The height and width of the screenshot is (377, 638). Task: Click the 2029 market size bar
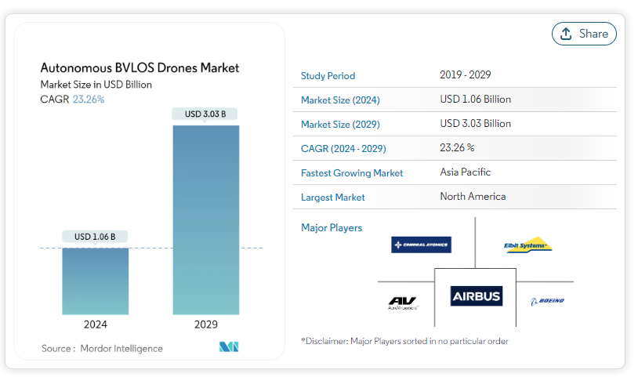[206, 219]
